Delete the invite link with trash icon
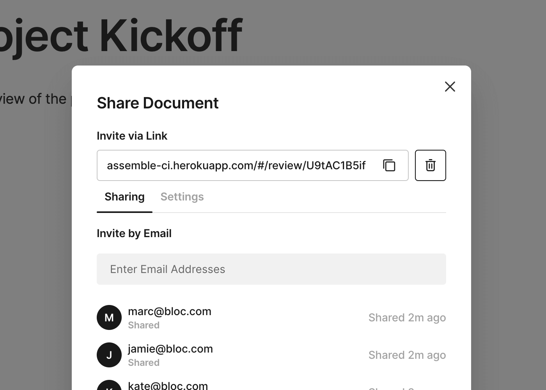546x390 pixels. point(430,165)
